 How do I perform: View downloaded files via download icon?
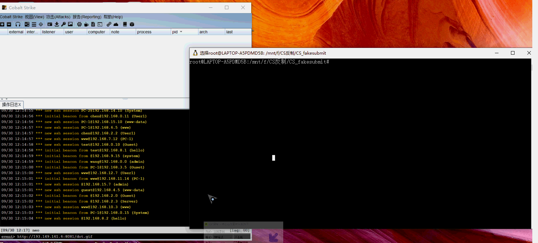(57, 24)
